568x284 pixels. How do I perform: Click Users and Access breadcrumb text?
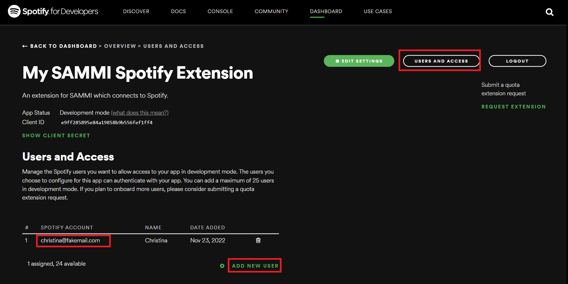coord(173,46)
